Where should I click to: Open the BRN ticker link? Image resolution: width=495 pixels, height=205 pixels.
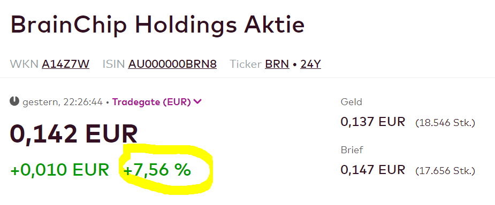coord(277,64)
